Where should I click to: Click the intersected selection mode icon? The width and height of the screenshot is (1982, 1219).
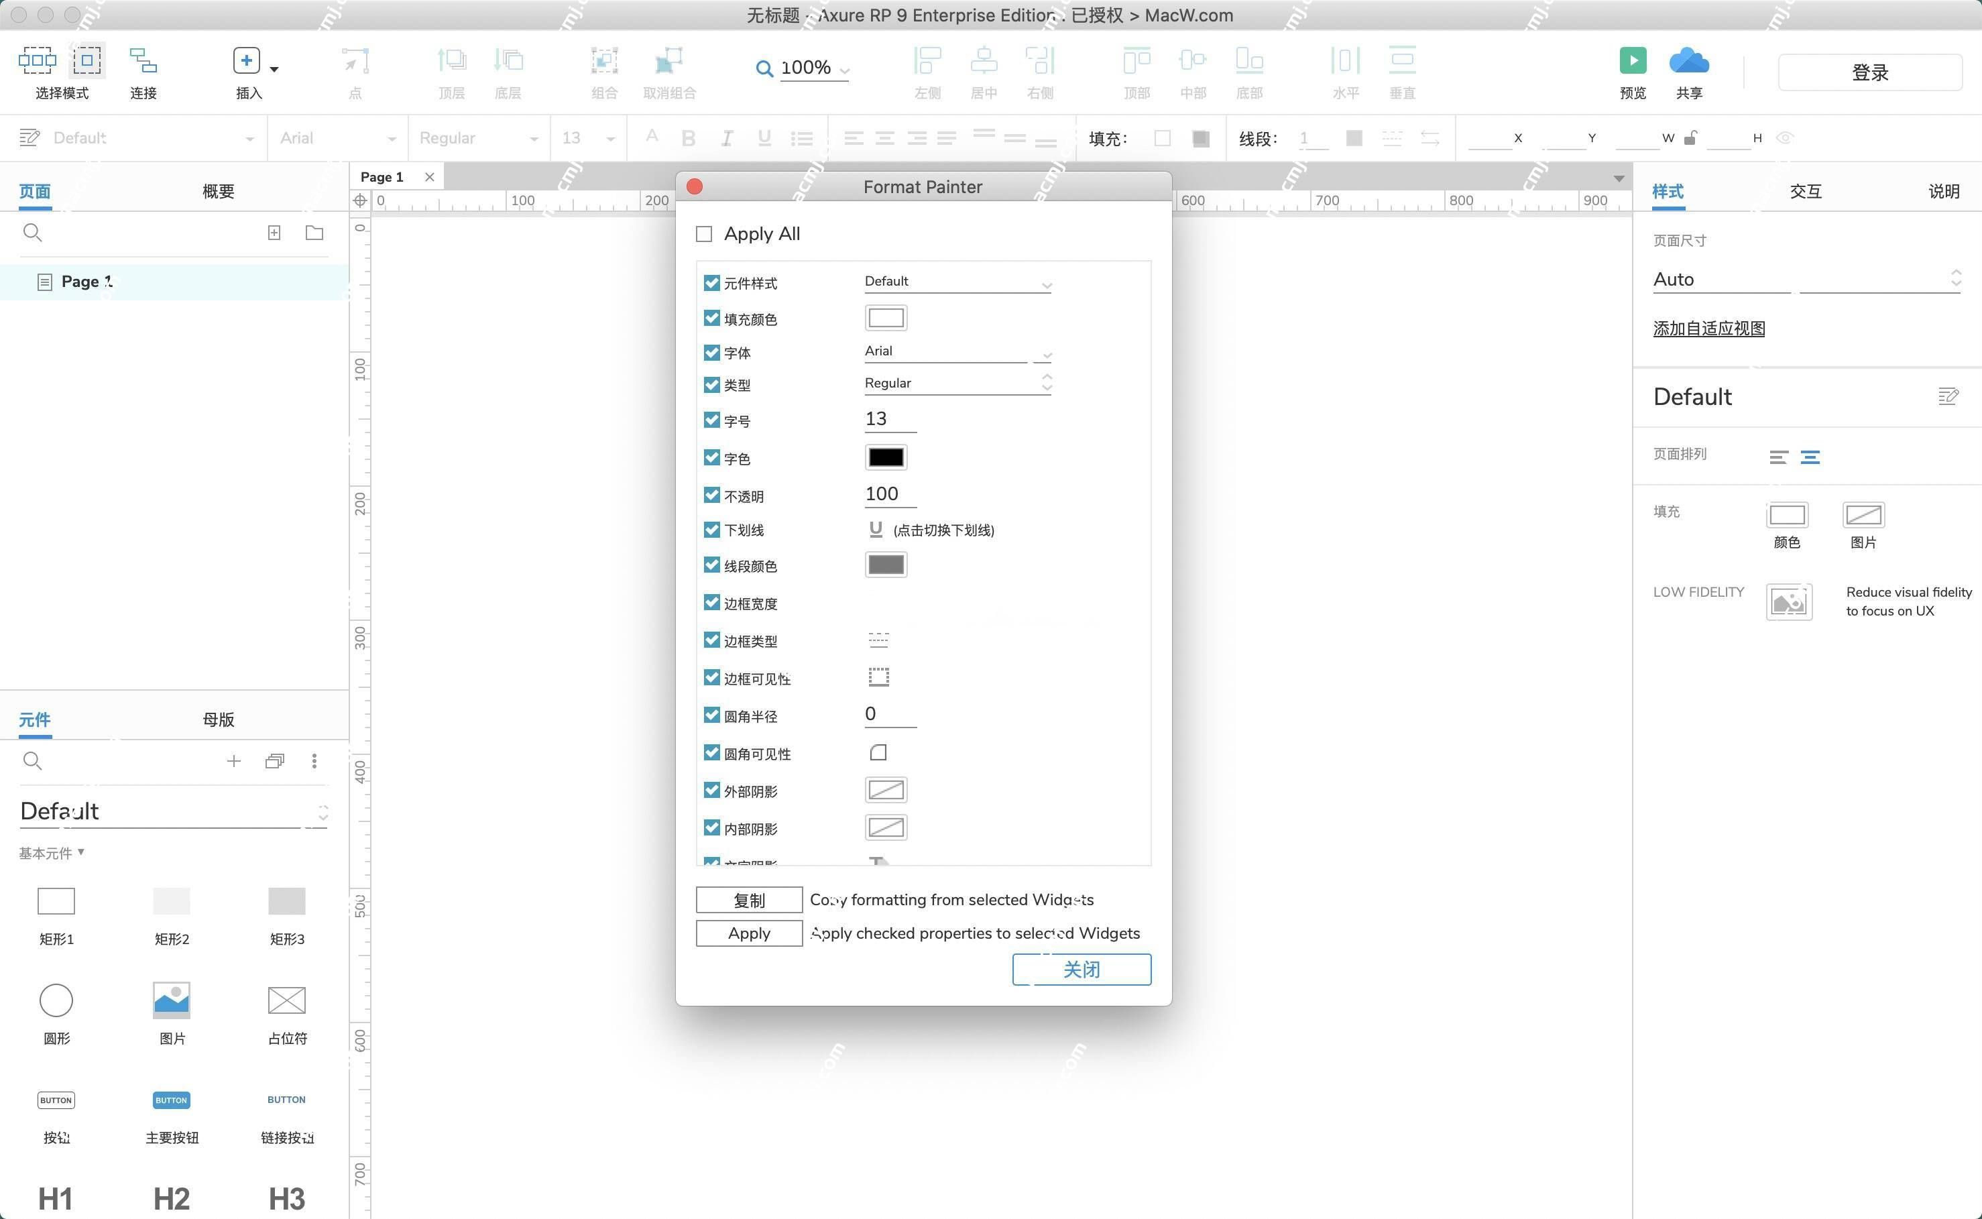pyautogui.click(x=37, y=60)
